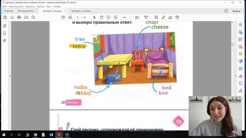The height and width of the screenshot is (138, 246).
Task: Open the Organize Pages tool in right pane
Action: pyautogui.click(x=241, y=39)
